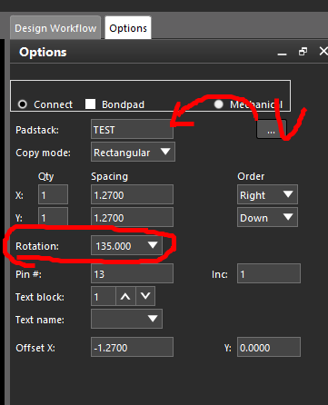The width and height of the screenshot is (328, 405).
Task: Select the Mechanical radio button
Action: coord(218,104)
